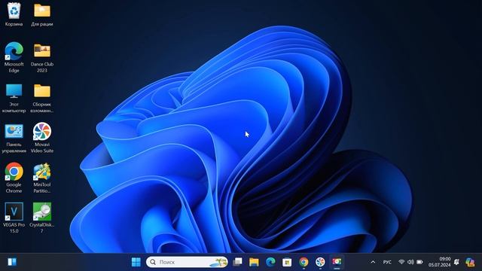The width and height of the screenshot is (482, 271).
Task: Open the widgets panel in taskbar corner
Action: pyautogui.click(x=12, y=262)
